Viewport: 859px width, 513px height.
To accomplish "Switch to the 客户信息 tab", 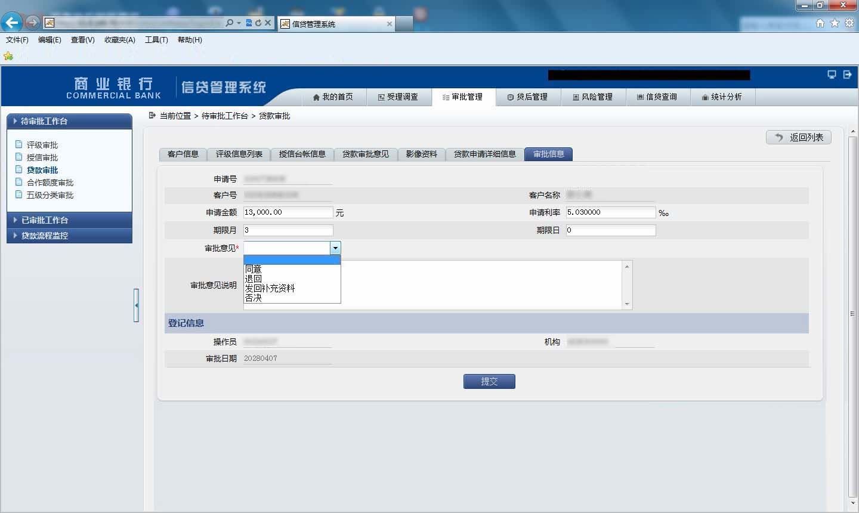I will 183,154.
